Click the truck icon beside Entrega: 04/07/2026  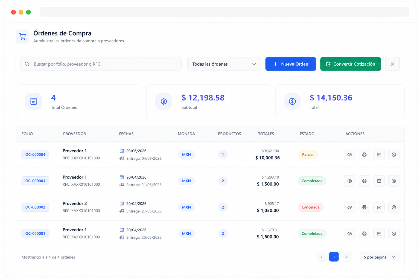122,158
